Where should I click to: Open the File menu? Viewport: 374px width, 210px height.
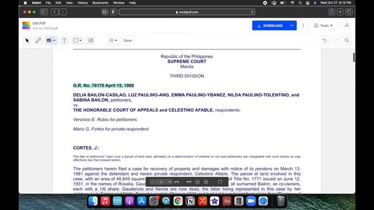coord(48,3)
